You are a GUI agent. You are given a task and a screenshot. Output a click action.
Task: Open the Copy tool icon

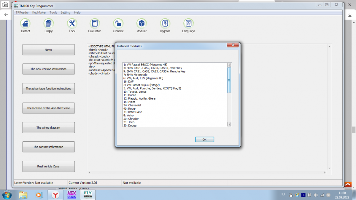tap(48, 23)
